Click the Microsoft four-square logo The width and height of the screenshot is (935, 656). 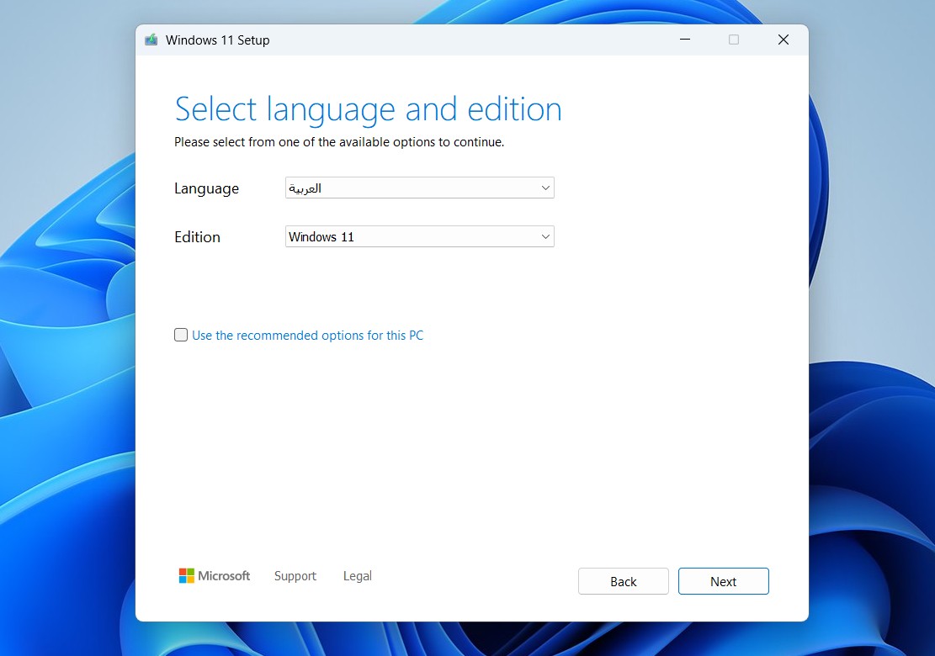[187, 576]
